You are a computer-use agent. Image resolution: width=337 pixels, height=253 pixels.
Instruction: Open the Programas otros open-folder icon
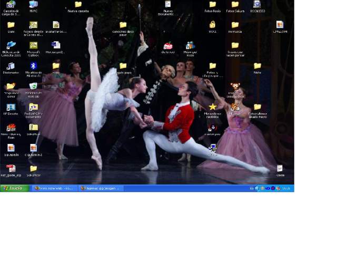tap(11, 86)
